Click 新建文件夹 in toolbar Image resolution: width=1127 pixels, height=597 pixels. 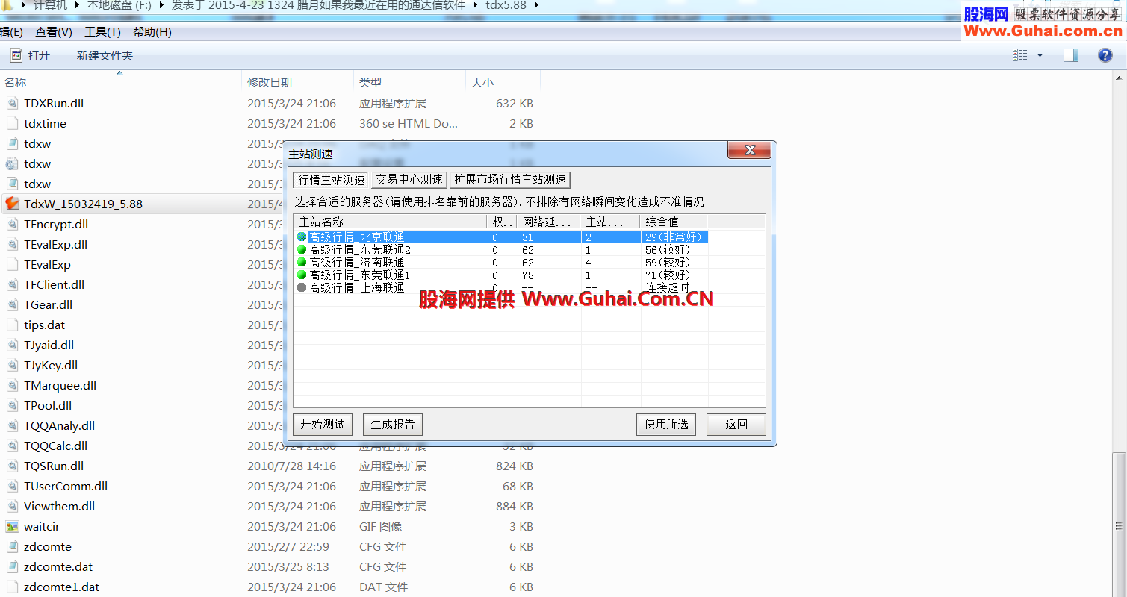point(105,55)
